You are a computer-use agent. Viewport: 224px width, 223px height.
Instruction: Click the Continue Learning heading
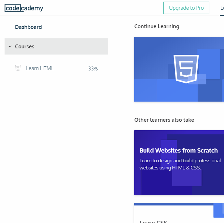pos(157,27)
